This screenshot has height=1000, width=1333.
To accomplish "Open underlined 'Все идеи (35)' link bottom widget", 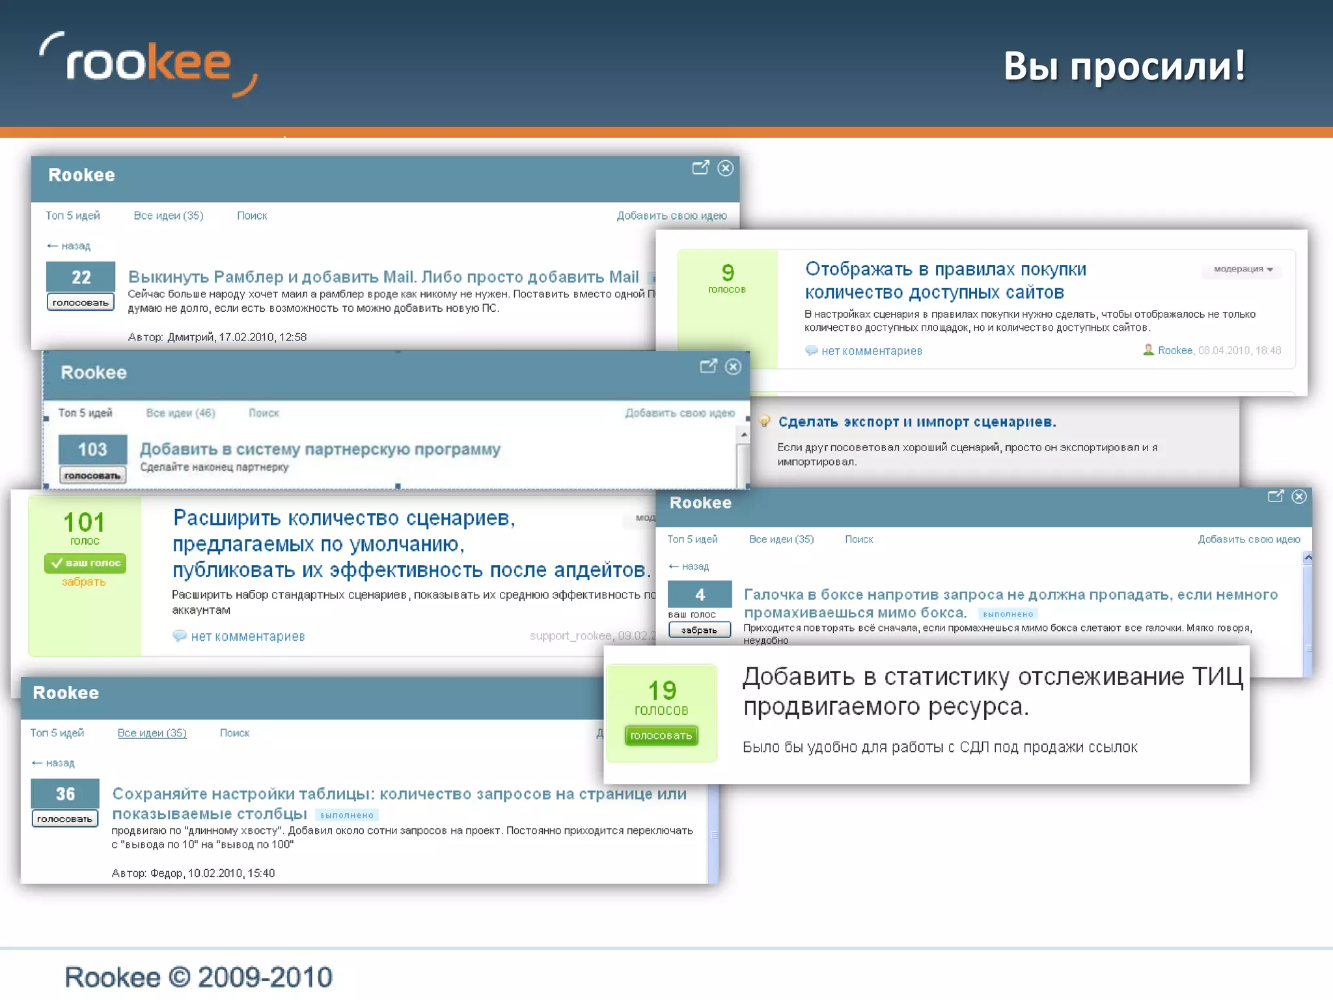I will [x=152, y=733].
